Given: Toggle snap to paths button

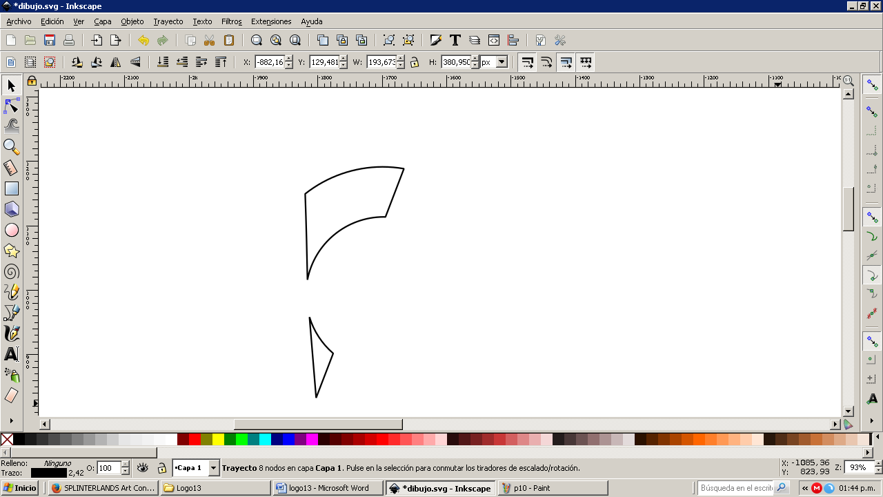Looking at the screenshot, I should click(x=872, y=237).
